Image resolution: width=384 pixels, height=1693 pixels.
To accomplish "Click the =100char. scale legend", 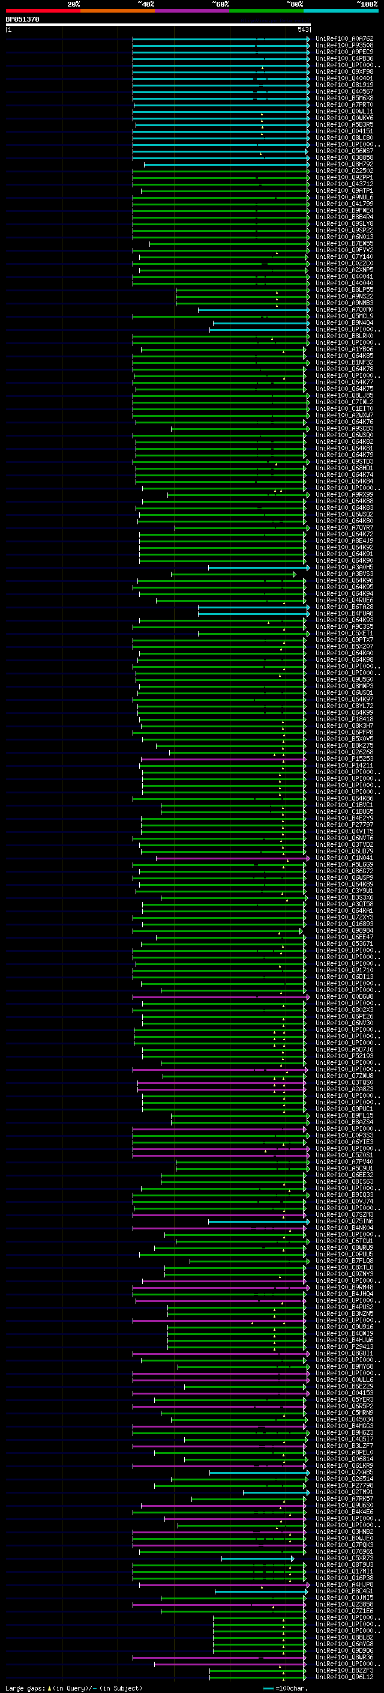I will pyautogui.click(x=286, y=1688).
